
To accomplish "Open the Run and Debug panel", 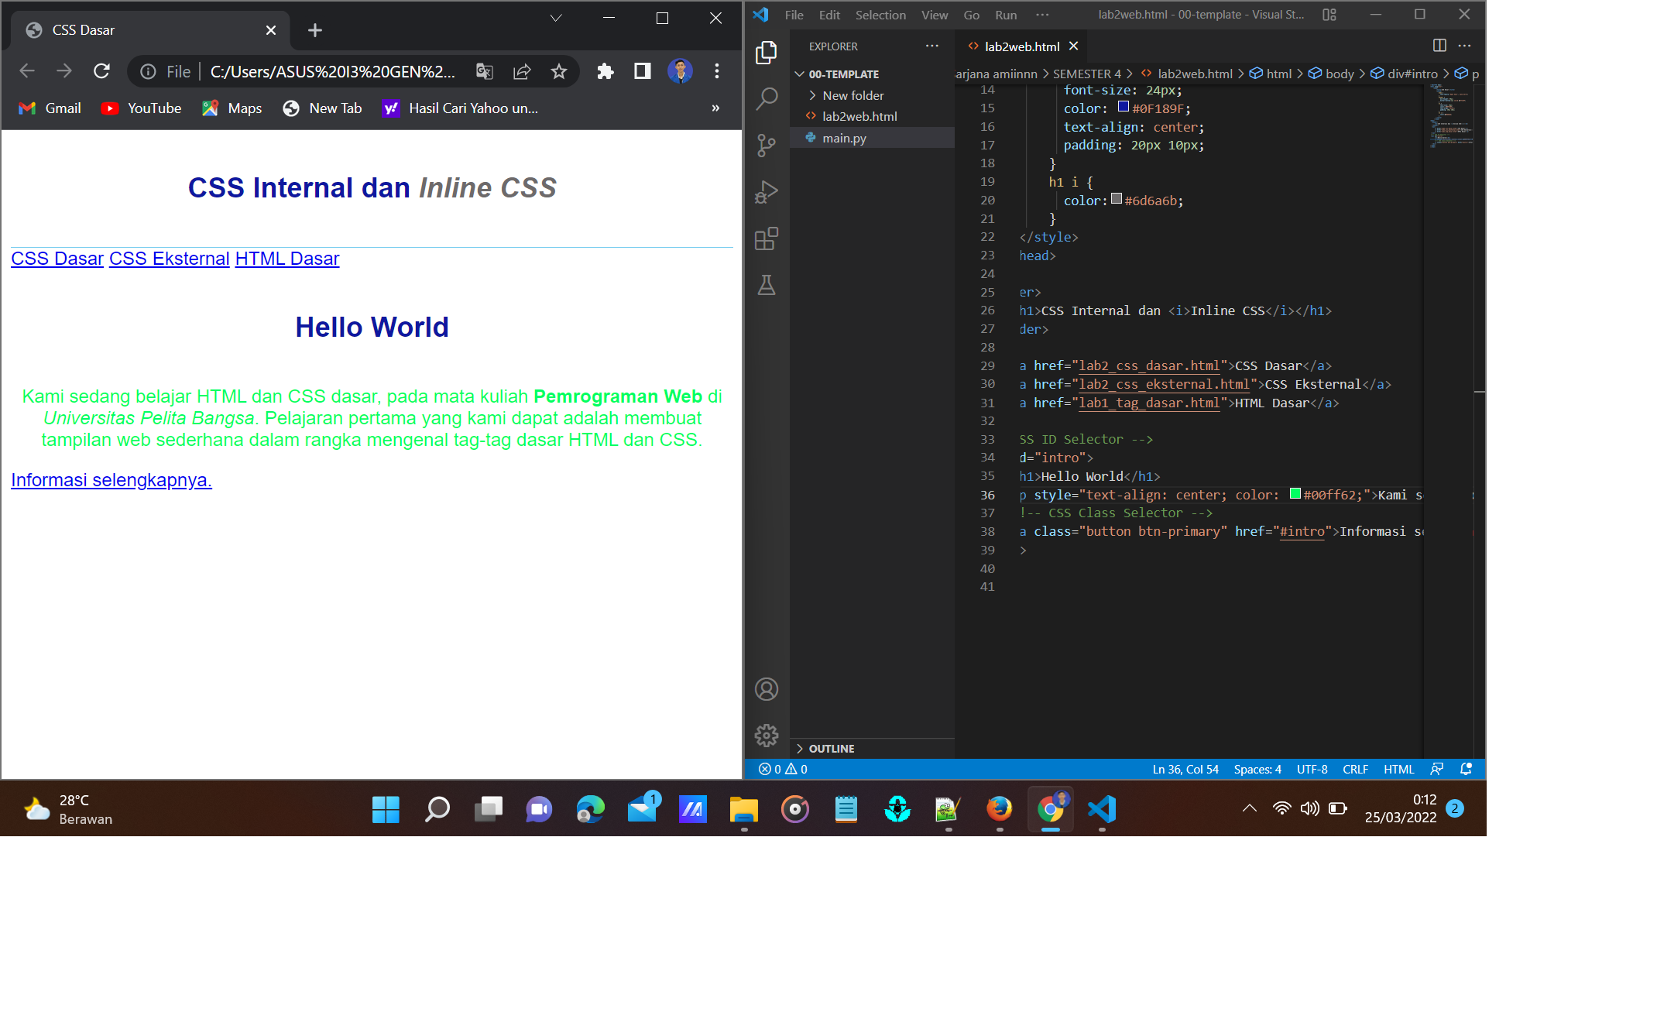I will tap(766, 192).
